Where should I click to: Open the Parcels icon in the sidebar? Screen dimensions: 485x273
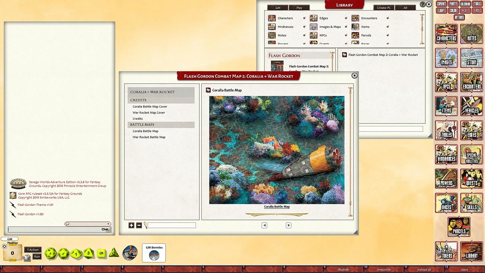point(459,227)
